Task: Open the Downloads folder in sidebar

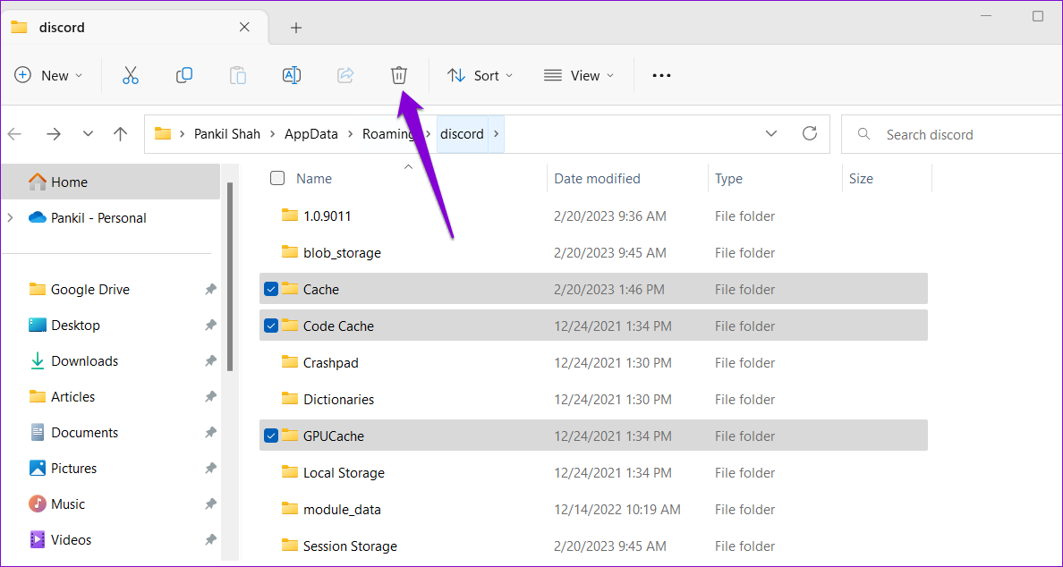Action: (x=84, y=360)
